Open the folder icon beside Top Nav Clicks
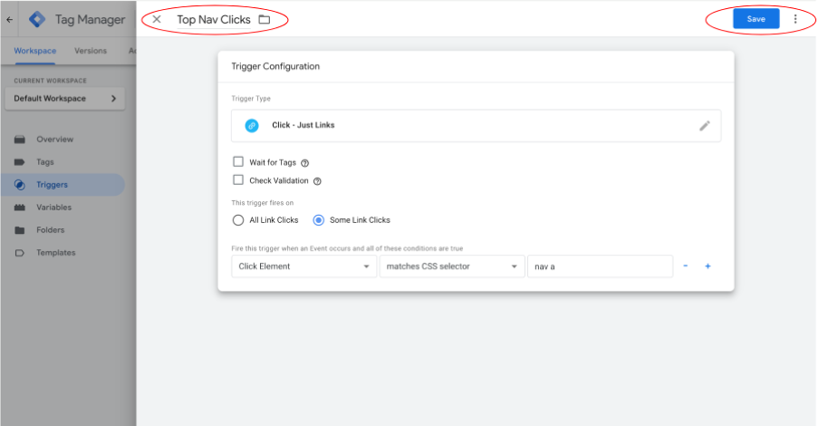Viewport: 819px width, 426px height. tap(265, 20)
